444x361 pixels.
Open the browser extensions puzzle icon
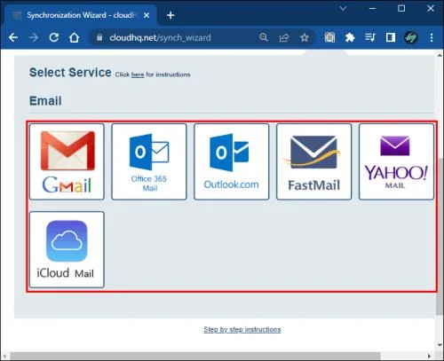point(350,37)
